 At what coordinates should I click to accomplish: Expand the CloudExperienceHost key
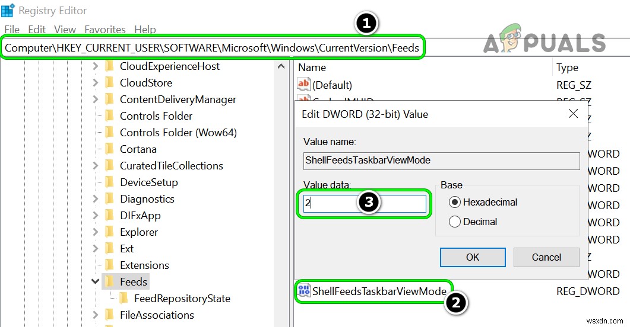point(95,66)
